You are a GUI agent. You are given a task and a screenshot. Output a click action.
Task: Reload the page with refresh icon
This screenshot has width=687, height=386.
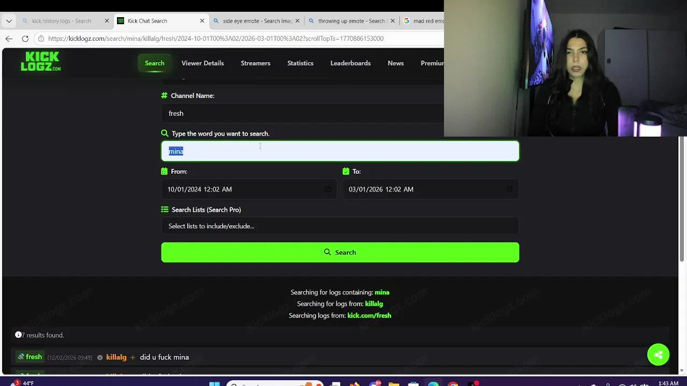pyautogui.click(x=25, y=39)
